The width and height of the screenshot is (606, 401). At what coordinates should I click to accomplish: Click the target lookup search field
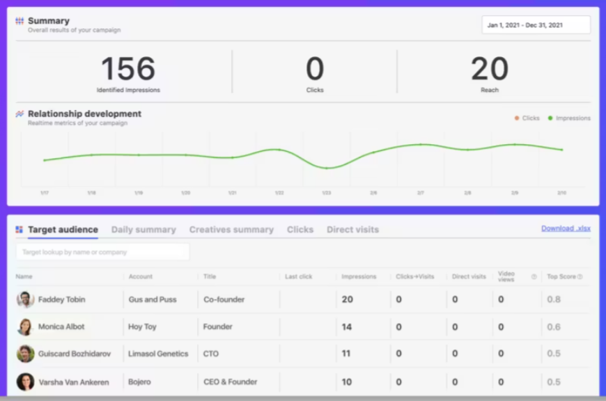click(x=102, y=251)
